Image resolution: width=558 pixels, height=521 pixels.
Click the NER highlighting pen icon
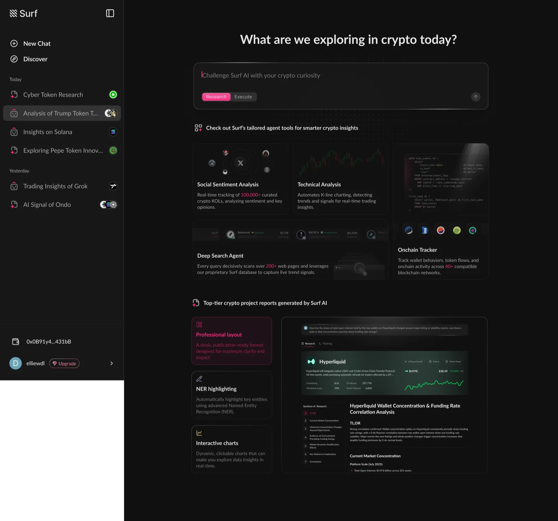tap(199, 379)
